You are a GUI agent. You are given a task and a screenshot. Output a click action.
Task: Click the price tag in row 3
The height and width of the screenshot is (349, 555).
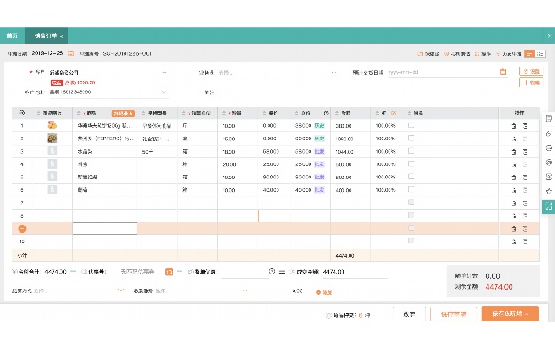pyautogui.click(x=319, y=152)
